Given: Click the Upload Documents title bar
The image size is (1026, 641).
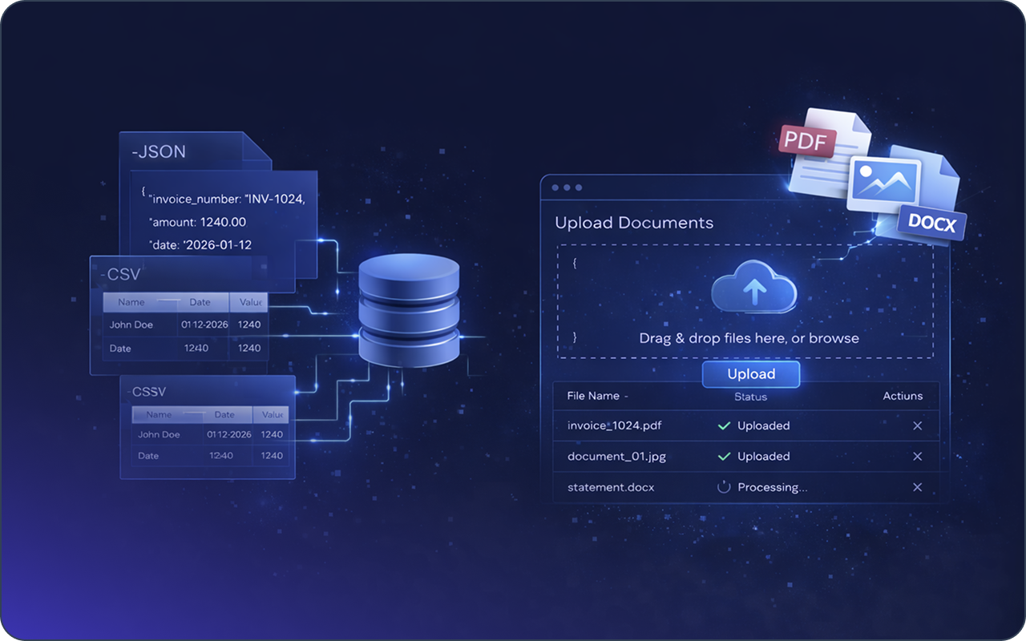Looking at the screenshot, I should (635, 223).
